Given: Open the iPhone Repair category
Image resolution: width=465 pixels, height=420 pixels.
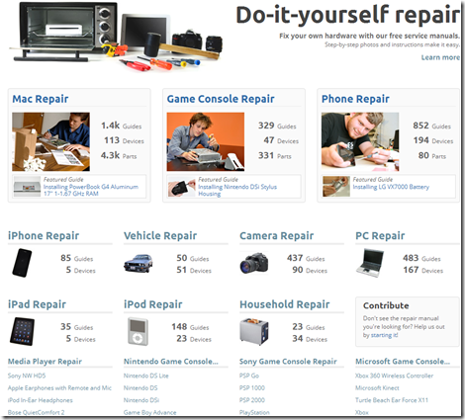Looking at the screenshot, I should click(44, 236).
